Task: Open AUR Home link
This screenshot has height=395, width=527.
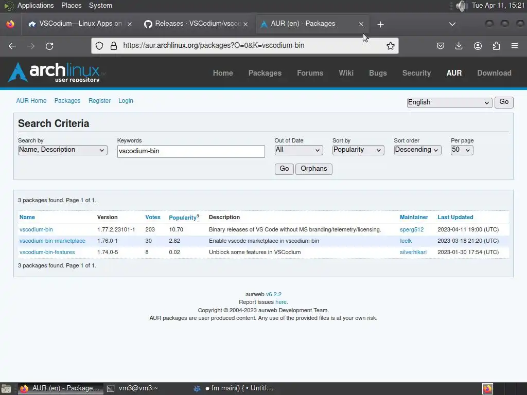Action: [x=31, y=100]
